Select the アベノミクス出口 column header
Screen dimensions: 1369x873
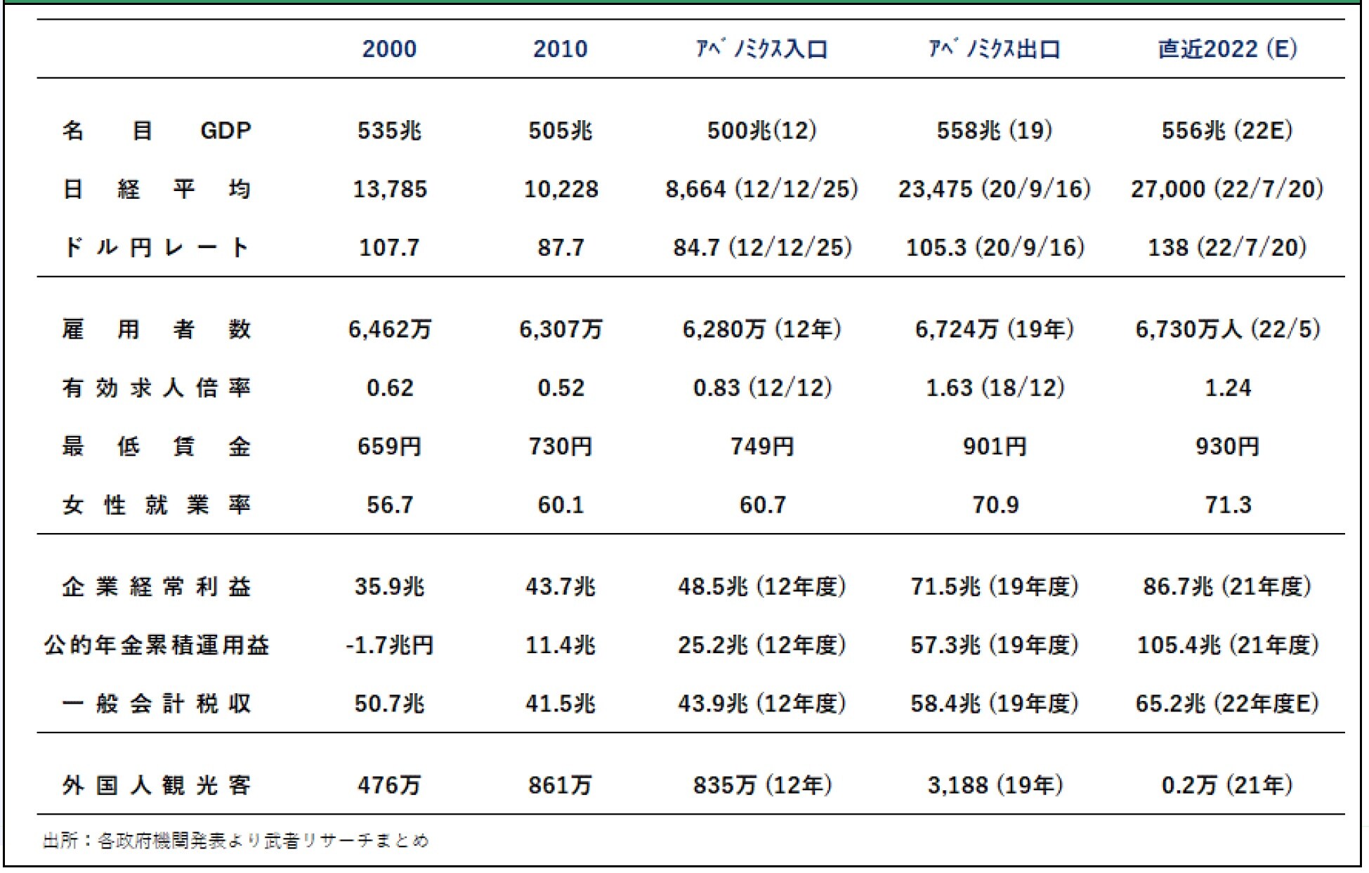coord(994,49)
